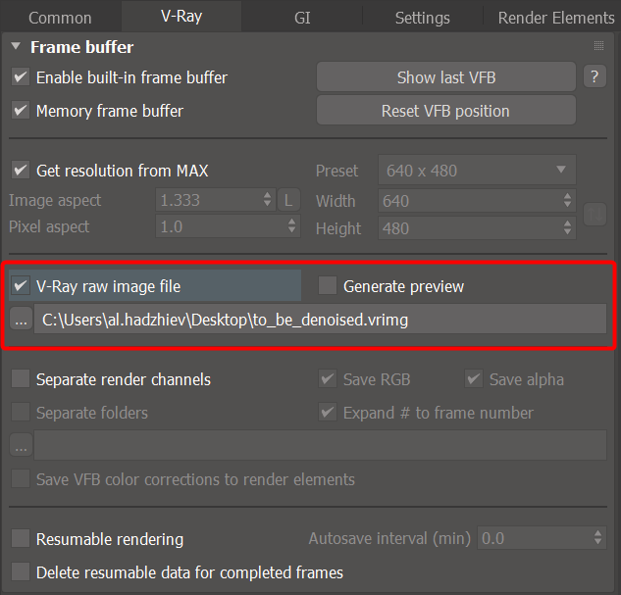Click the raw image file browse button
The image size is (621, 595).
pos(21,320)
